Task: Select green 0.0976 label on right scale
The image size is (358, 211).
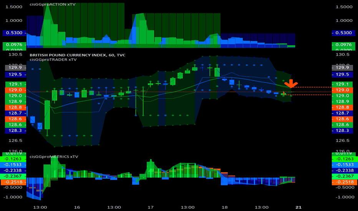Action: point(343,45)
